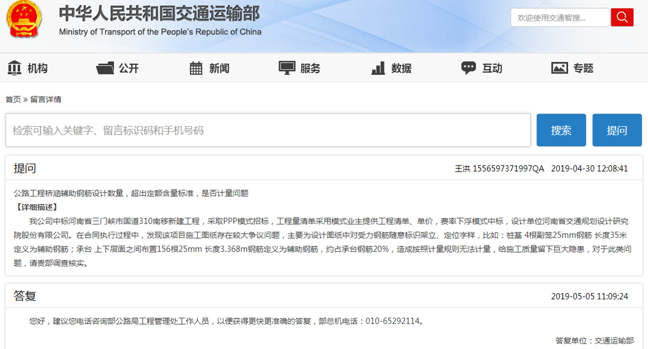Open the 公开 menu label
The width and height of the screenshot is (648, 349).
(x=129, y=68)
